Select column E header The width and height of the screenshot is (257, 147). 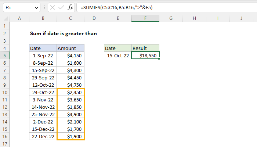point(118,18)
